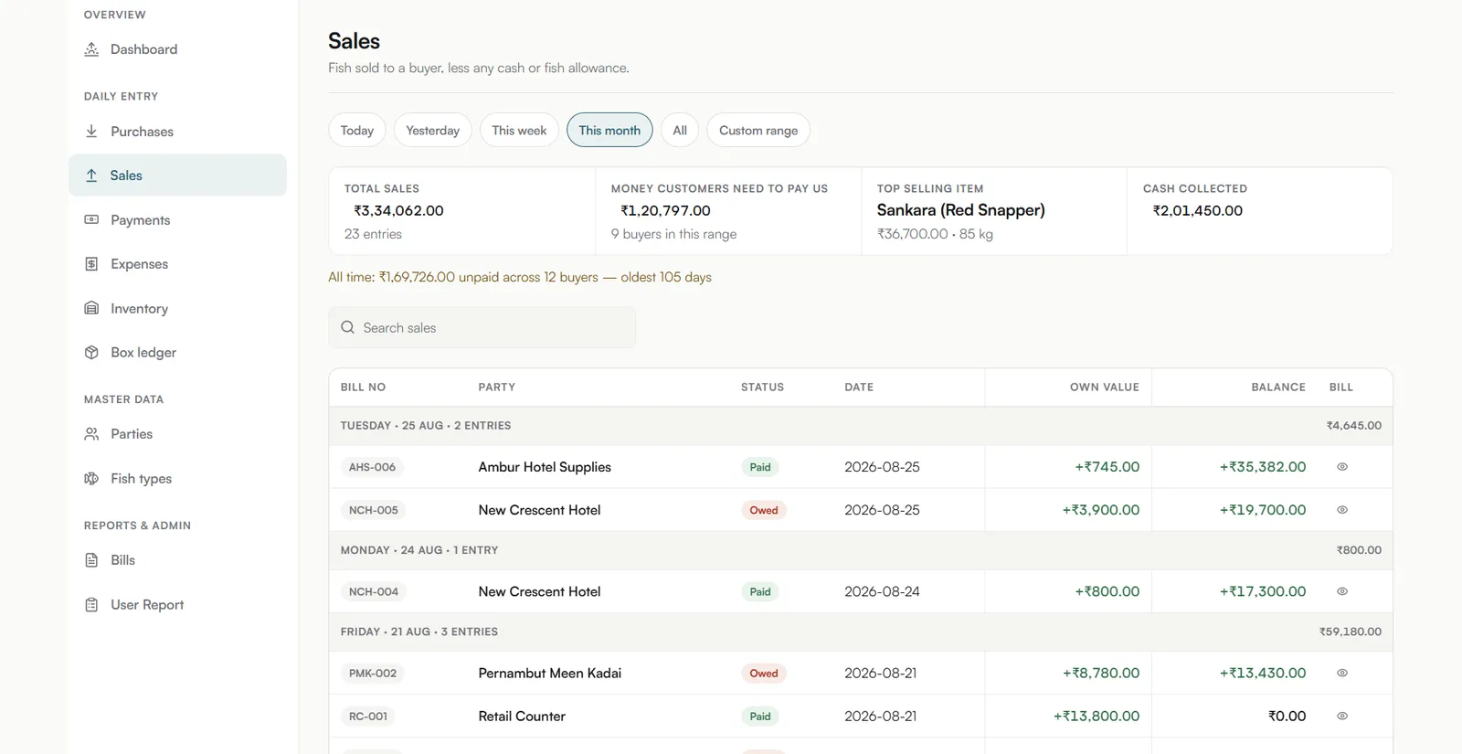Click the Cash Collected ₹2,01,450.00 value

1197,210
